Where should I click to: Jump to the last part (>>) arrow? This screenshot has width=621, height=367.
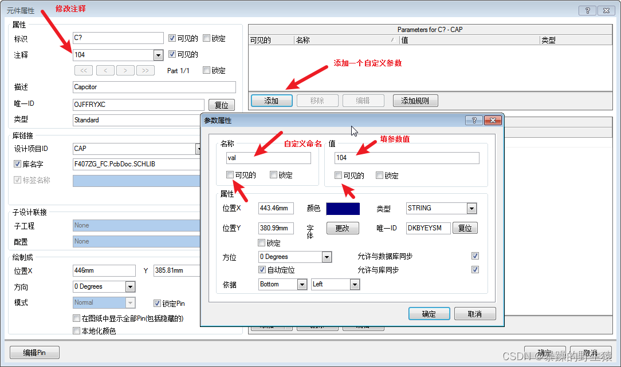coord(146,70)
